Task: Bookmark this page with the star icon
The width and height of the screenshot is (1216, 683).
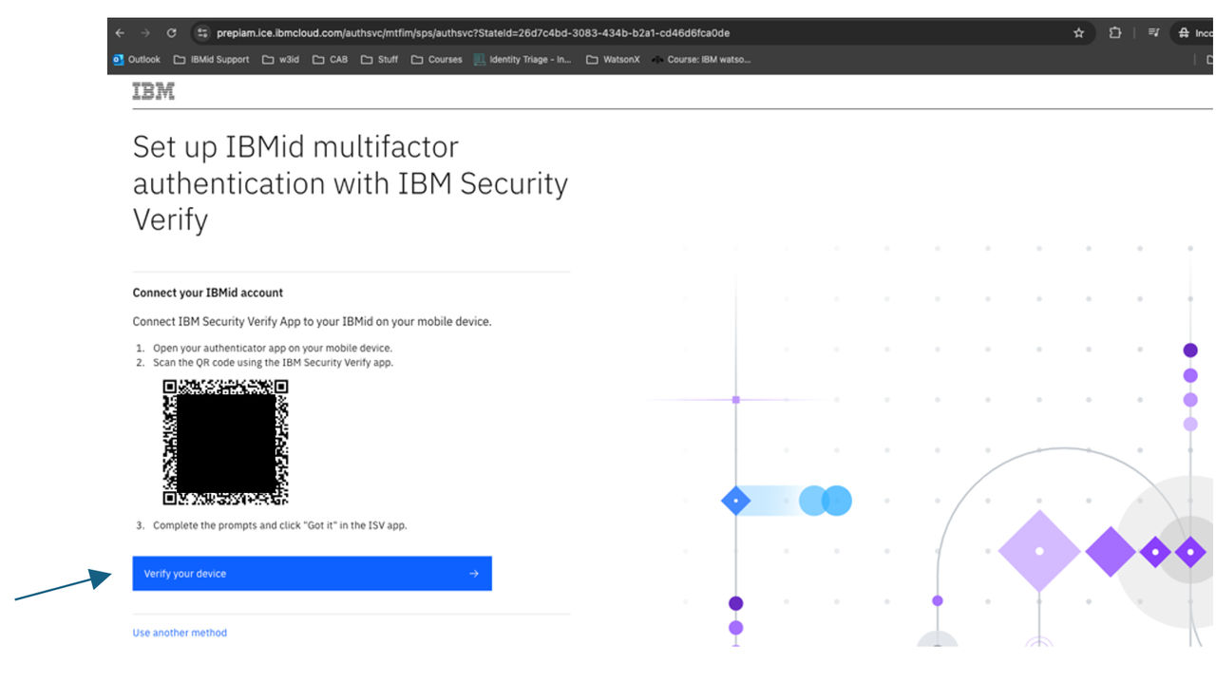Action: coord(1078,33)
